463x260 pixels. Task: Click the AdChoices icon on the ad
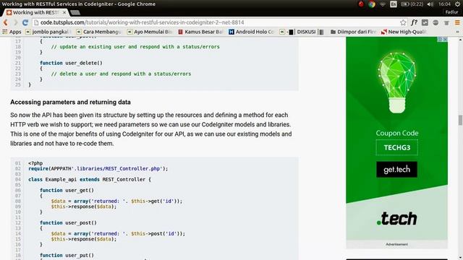point(440,39)
